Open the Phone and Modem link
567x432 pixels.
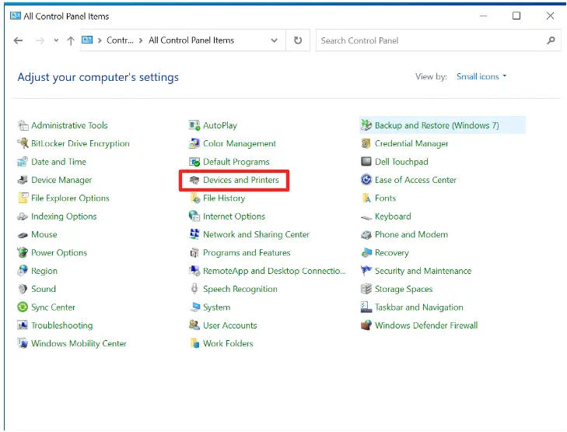(411, 234)
